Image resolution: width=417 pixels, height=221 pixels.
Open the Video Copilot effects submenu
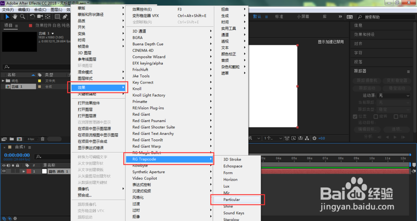[x=170, y=178]
